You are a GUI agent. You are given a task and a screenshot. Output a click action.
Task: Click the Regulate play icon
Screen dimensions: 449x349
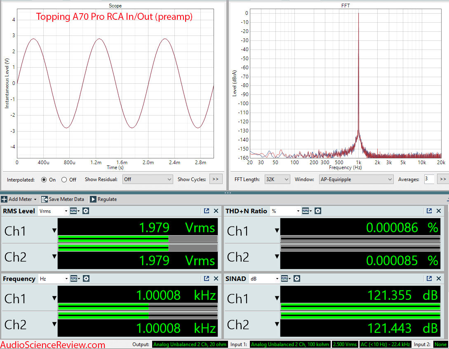pyautogui.click(x=93, y=199)
